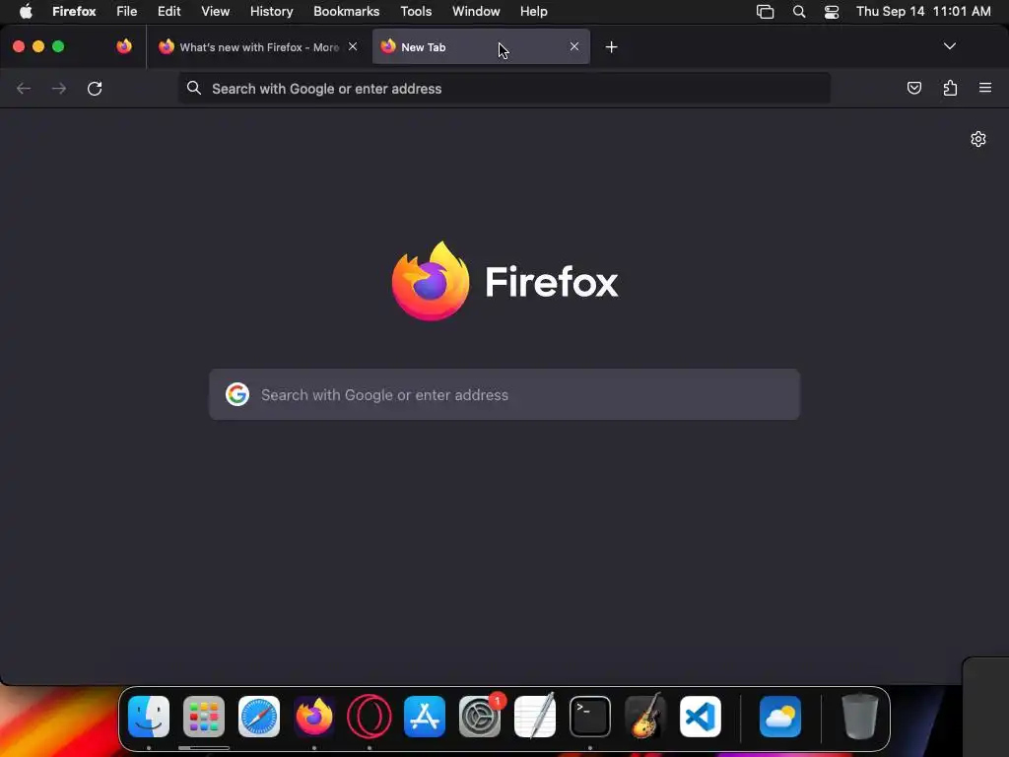
Task: Open Launchpad from the Dock
Action: click(204, 717)
